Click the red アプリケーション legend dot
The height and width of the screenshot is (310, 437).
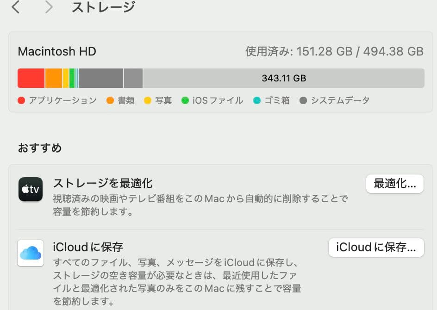pyautogui.click(x=20, y=100)
